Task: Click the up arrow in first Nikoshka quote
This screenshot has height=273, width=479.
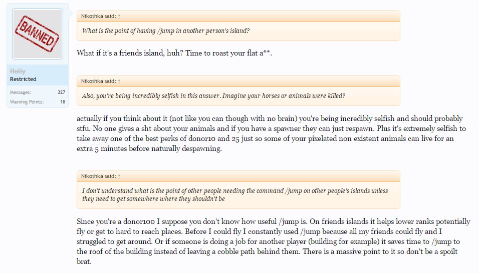Action: [119, 16]
